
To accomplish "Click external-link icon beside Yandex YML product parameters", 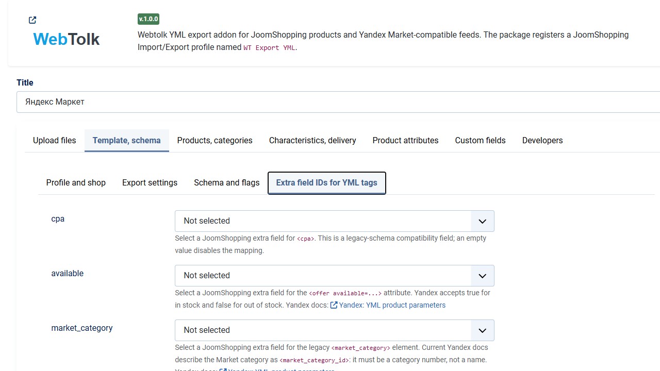I will point(334,305).
